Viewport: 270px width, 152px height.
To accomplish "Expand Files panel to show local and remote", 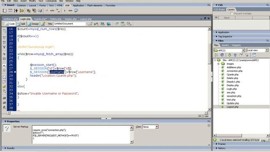I will coord(254,55).
